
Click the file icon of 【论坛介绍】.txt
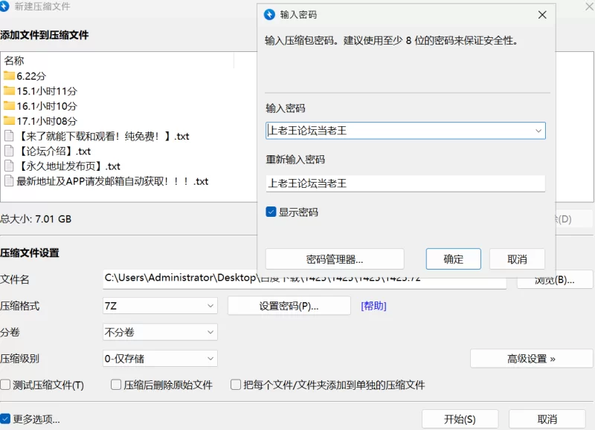[9, 151]
